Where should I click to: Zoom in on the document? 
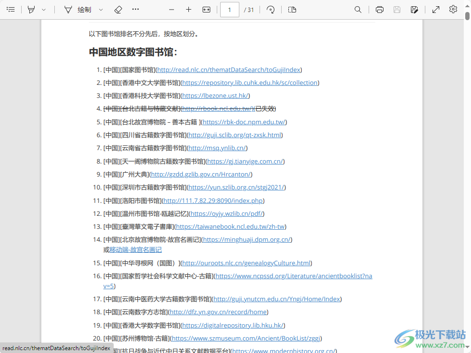click(188, 9)
